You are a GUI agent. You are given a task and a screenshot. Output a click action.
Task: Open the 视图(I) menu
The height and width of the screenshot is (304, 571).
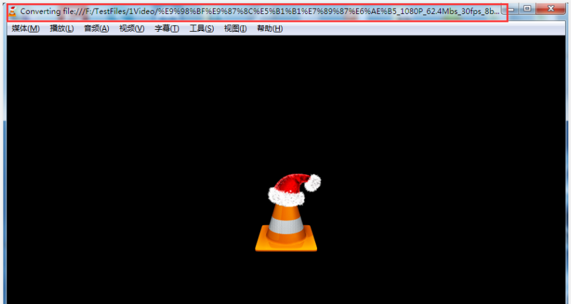coord(235,28)
